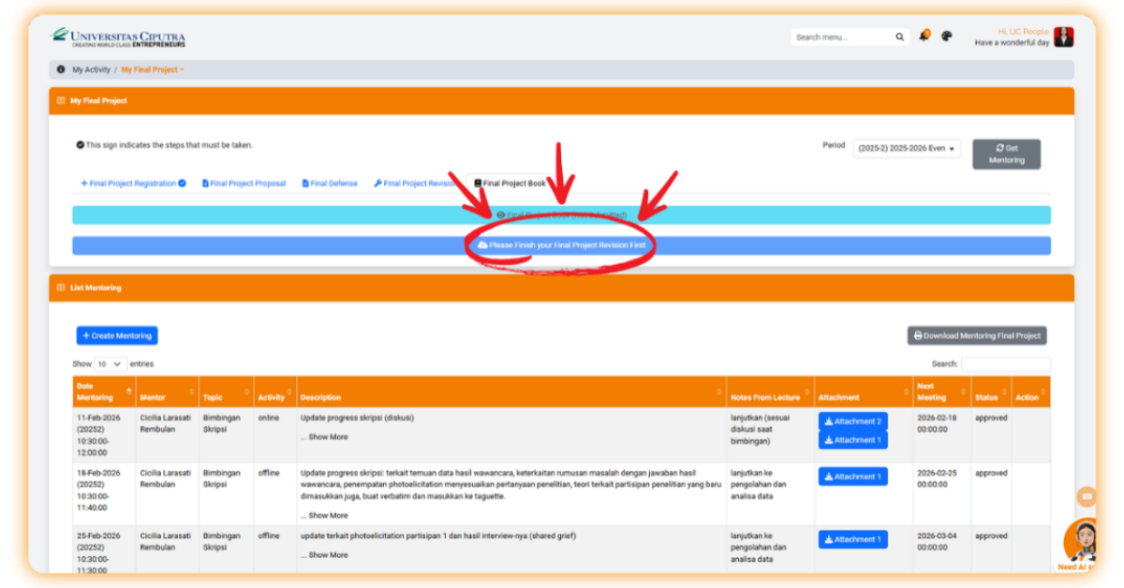This screenshot has height=588, width=1124.
Task: Open the Period semester dropdown
Action: coord(906,148)
